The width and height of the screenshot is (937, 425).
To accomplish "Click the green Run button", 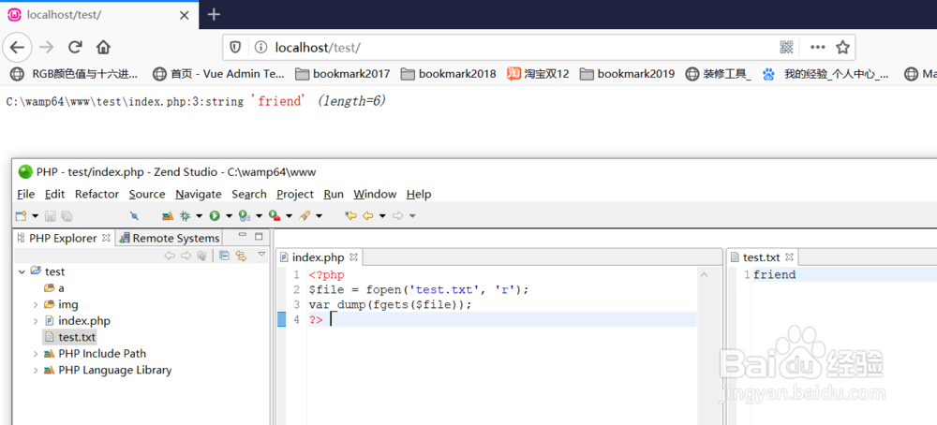I will click(x=214, y=215).
